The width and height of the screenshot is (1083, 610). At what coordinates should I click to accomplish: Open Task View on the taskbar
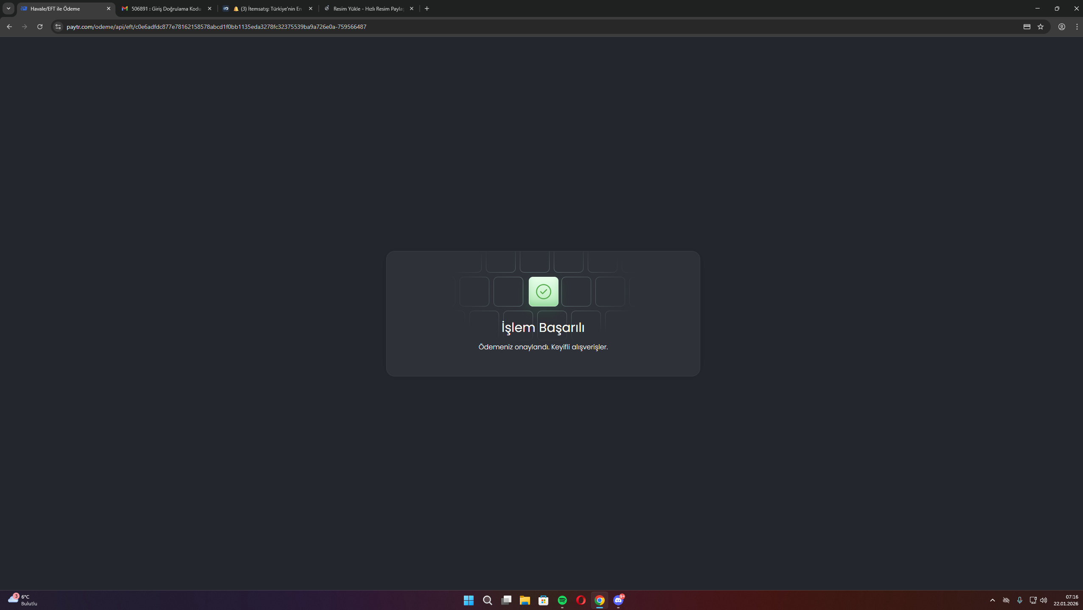pos(506,600)
